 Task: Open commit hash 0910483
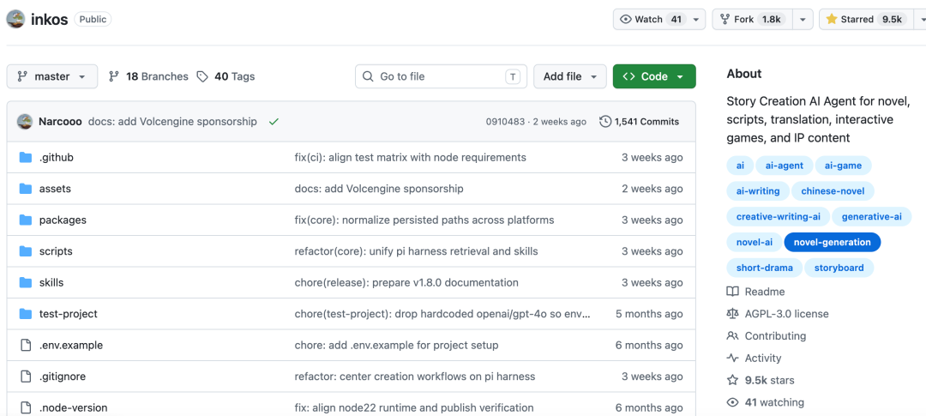coord(505,122)
